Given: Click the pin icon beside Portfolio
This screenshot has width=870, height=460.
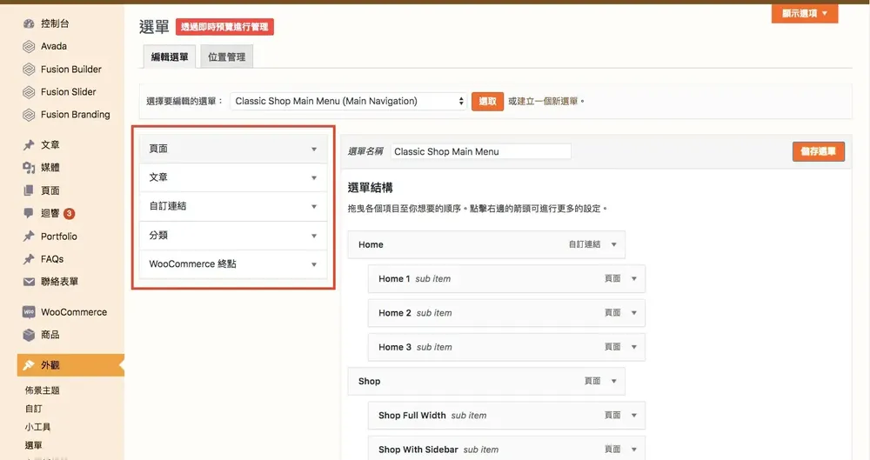Looking at the screenshot, I should 29,236.
